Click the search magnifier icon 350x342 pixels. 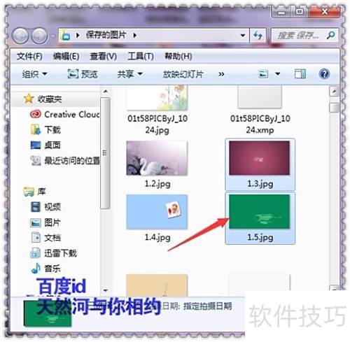[330, 35]
